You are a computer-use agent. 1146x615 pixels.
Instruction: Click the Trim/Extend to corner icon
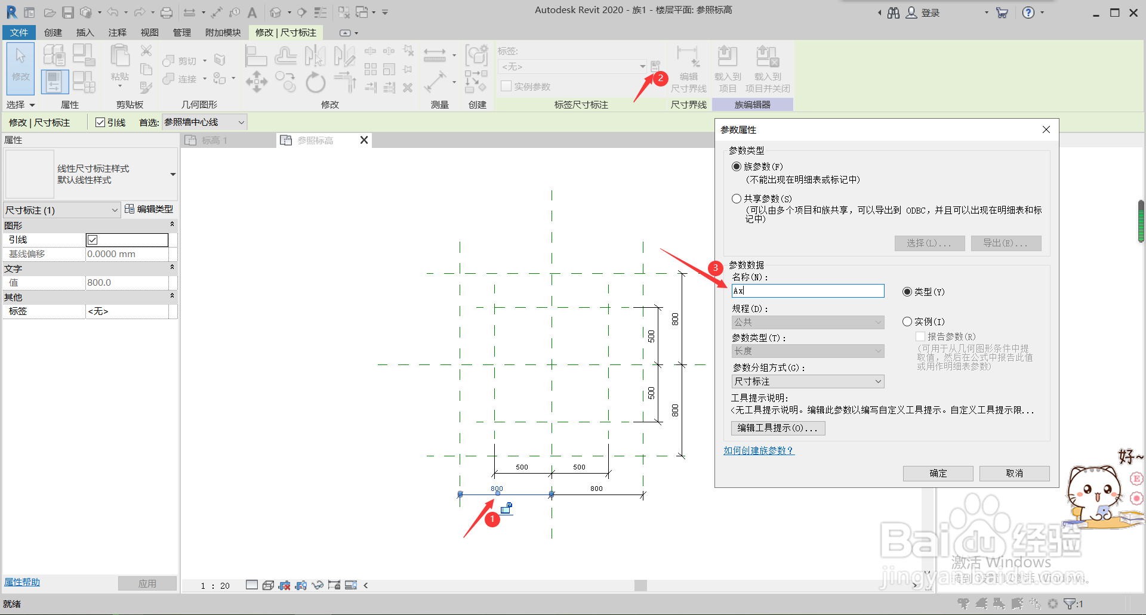click(344, 82)
